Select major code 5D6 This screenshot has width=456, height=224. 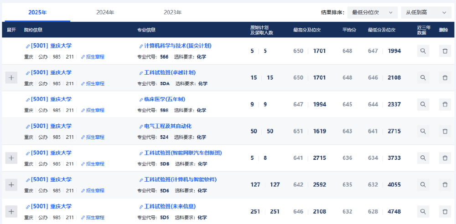tap(165, 191)
